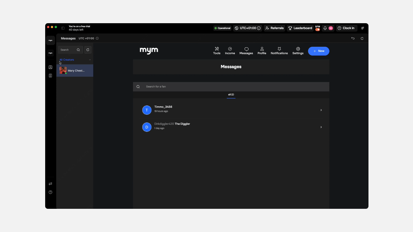The image size is (413, 232).
Task: Select Mary Chest... creator row
Action: 75,71
